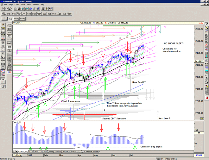Screen dimensions: 209x160
Task: Select the red plus crosshair tool
Action: 3,82
